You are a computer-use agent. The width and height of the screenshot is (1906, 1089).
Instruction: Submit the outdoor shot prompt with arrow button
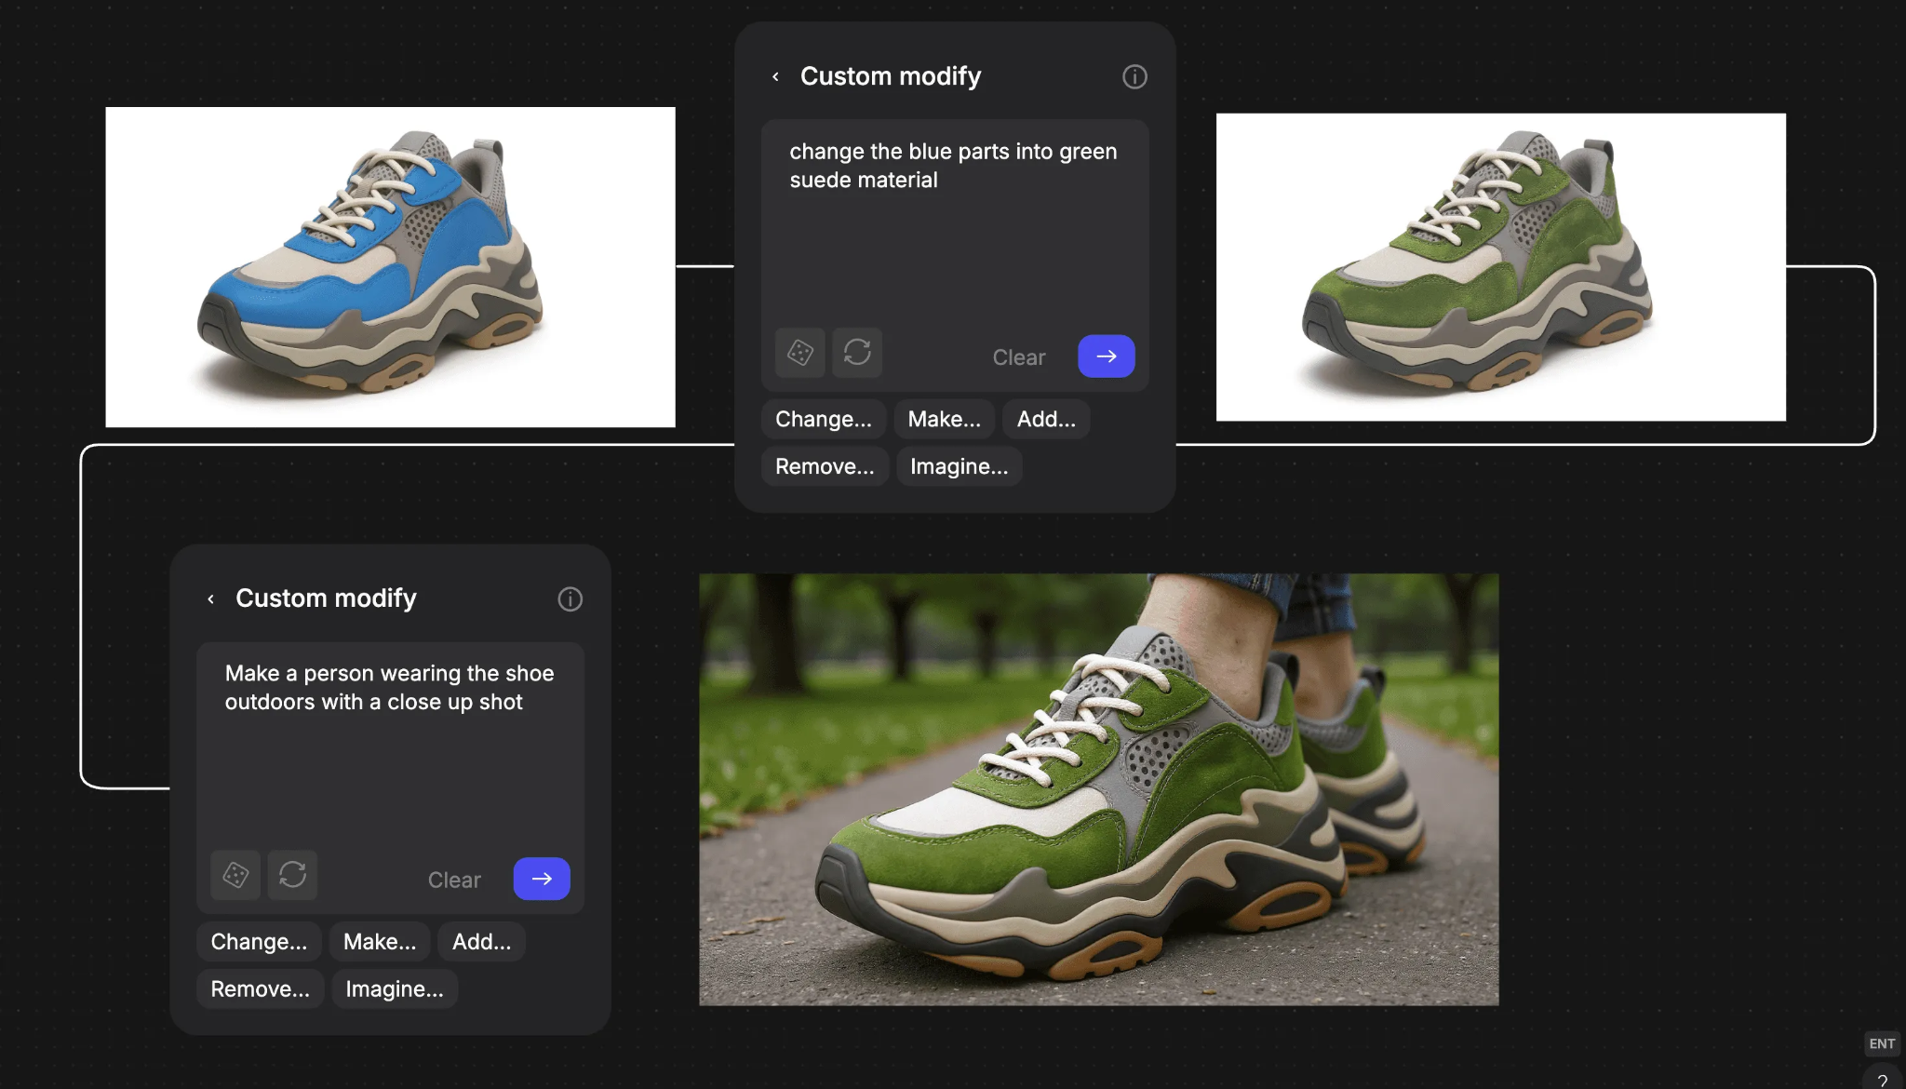(x=541, y=879)
